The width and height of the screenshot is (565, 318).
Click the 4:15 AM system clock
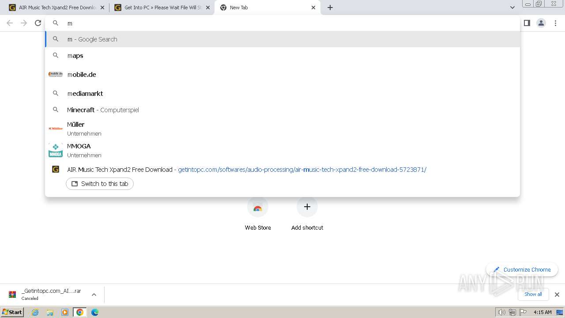click(542, 312)
